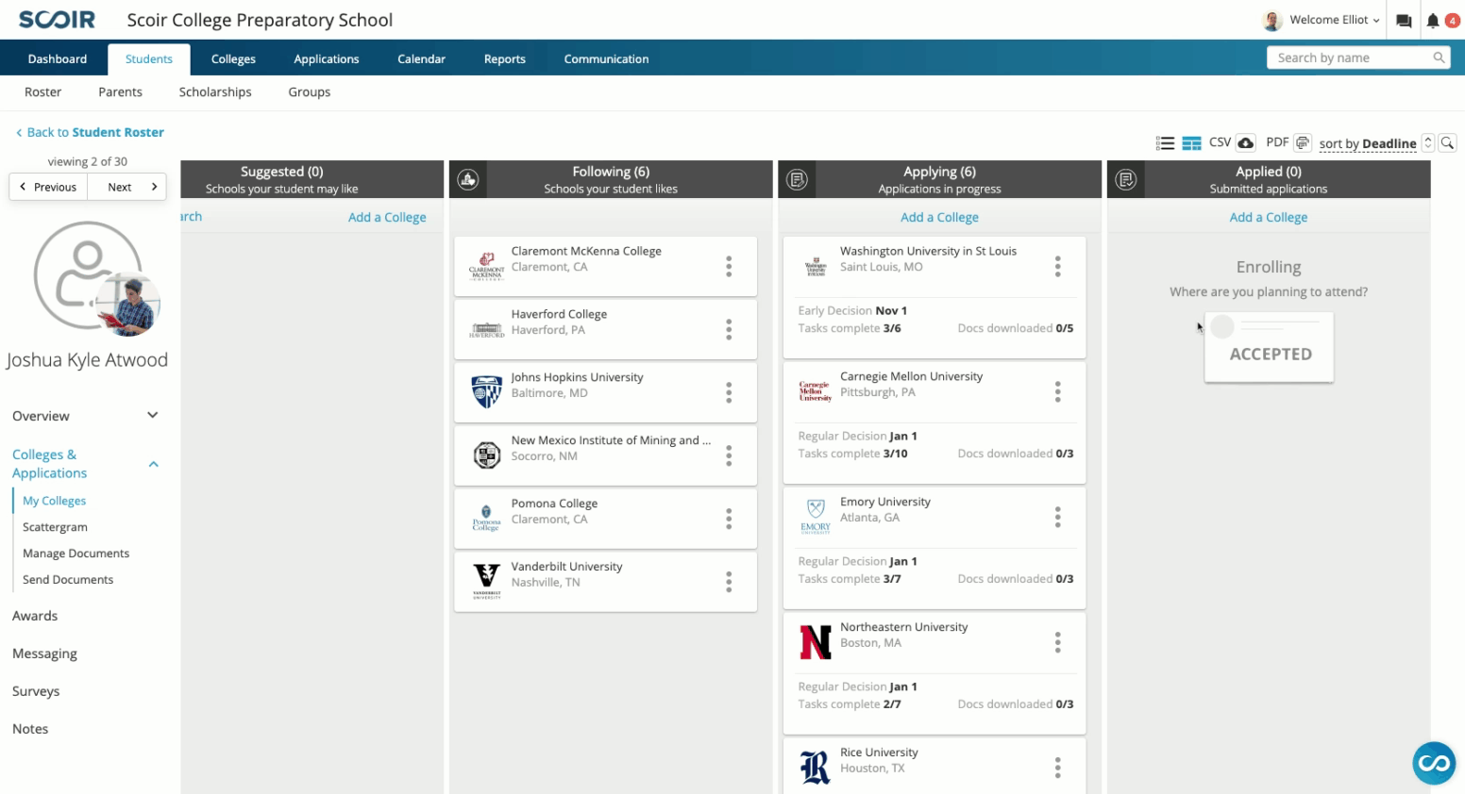Select the Parents sub-tab
Image resolution: width=1465 pixels, height=794 pixels.
pos(120,91)
